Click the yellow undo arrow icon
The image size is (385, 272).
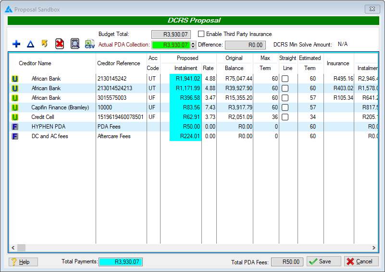coord(45,44)
